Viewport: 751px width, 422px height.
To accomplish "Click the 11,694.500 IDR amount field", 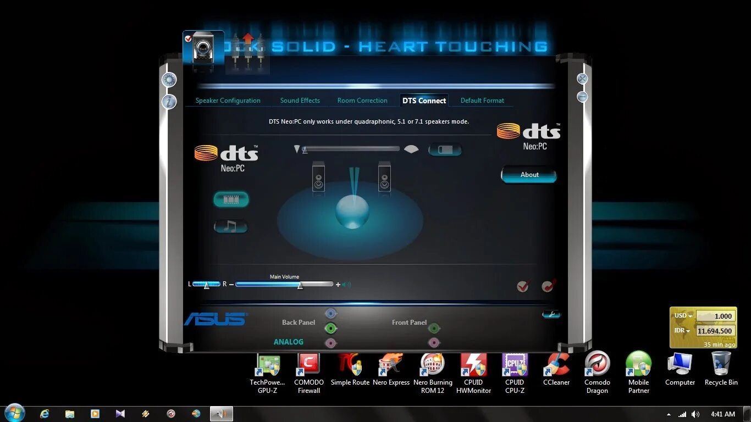I will tap(716, 331).
